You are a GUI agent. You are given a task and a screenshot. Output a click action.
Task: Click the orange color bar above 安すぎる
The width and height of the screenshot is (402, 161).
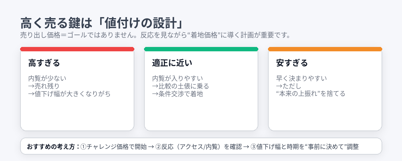tap(325, 49)
